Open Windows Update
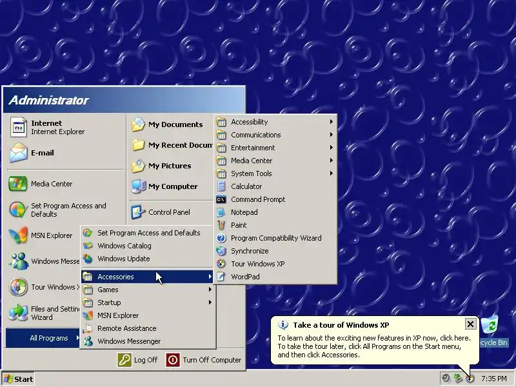This screenshot has width=516, height=387. tap(148, 259)
